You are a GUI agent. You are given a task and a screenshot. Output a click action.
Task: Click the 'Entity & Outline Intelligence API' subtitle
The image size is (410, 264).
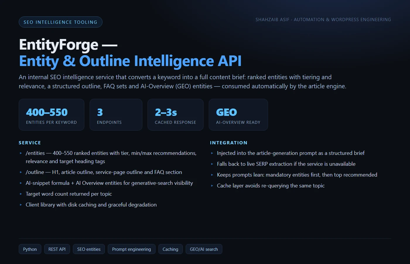130,61
